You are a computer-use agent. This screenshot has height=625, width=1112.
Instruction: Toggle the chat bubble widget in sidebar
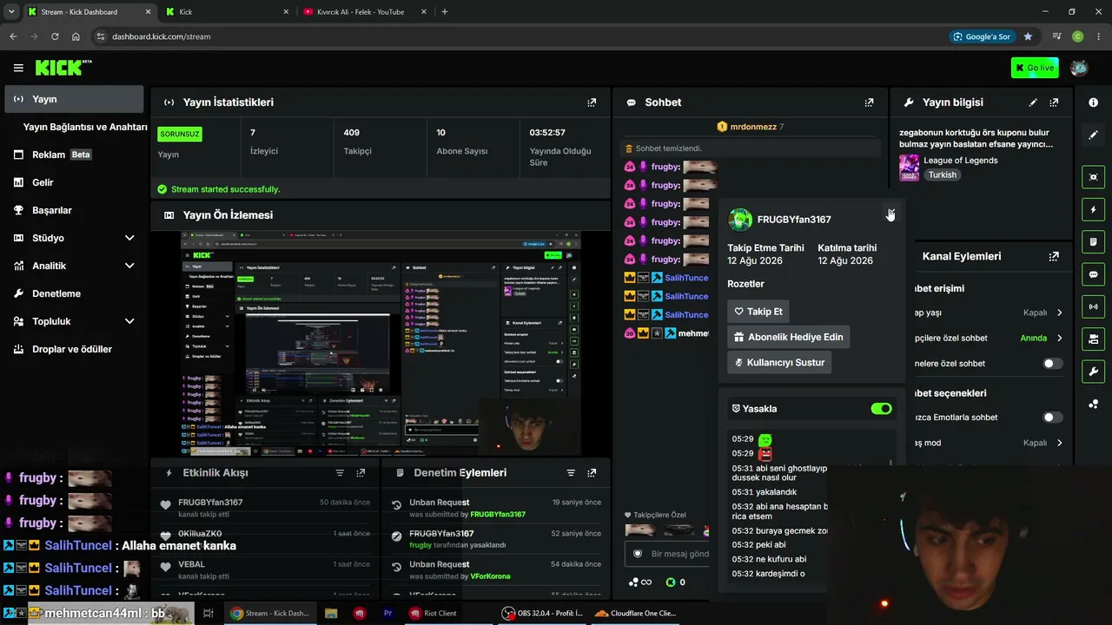(x=1093, y=274)
